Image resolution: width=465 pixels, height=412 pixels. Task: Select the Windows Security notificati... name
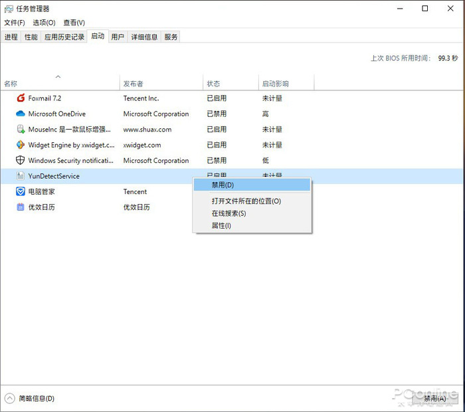click(x=70, y=160)
